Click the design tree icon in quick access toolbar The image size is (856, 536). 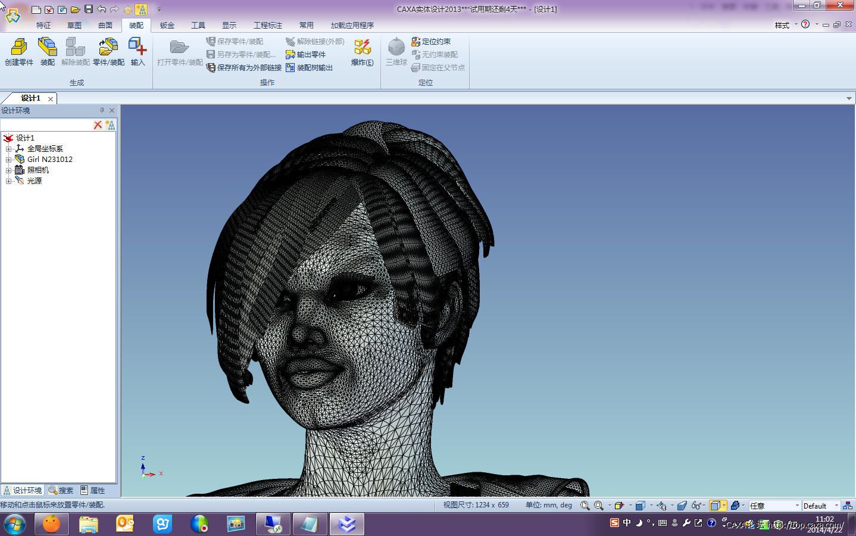141,10
